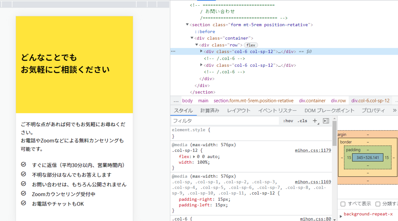Click the content box 345×526.141 region
The height and width of the screenshot is (221, 398).
point(367,158)
